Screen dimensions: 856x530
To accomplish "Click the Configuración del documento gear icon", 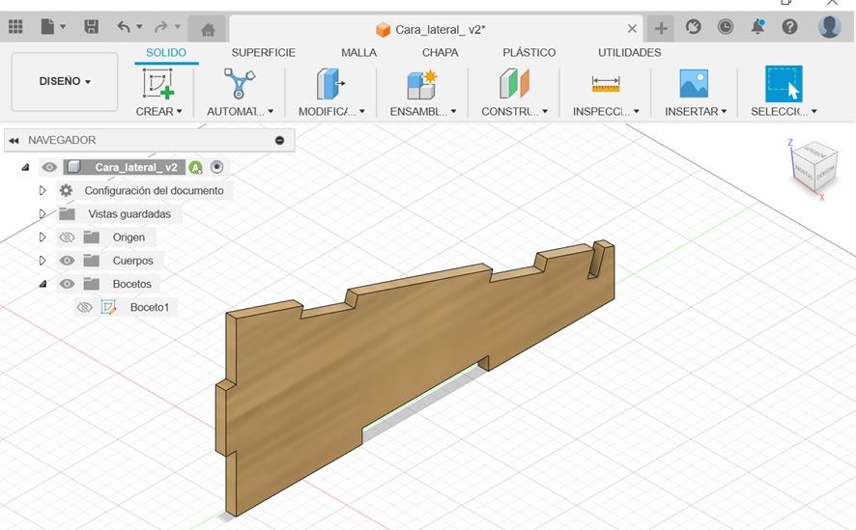I will coord(66,190).
